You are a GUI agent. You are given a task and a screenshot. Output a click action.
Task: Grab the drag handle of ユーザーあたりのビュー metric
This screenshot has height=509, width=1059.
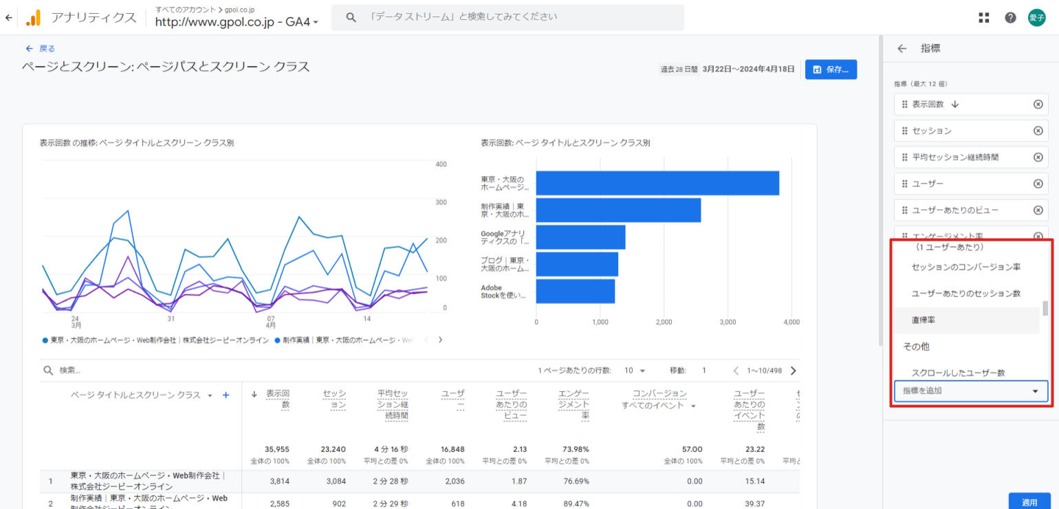pos(905,210)
